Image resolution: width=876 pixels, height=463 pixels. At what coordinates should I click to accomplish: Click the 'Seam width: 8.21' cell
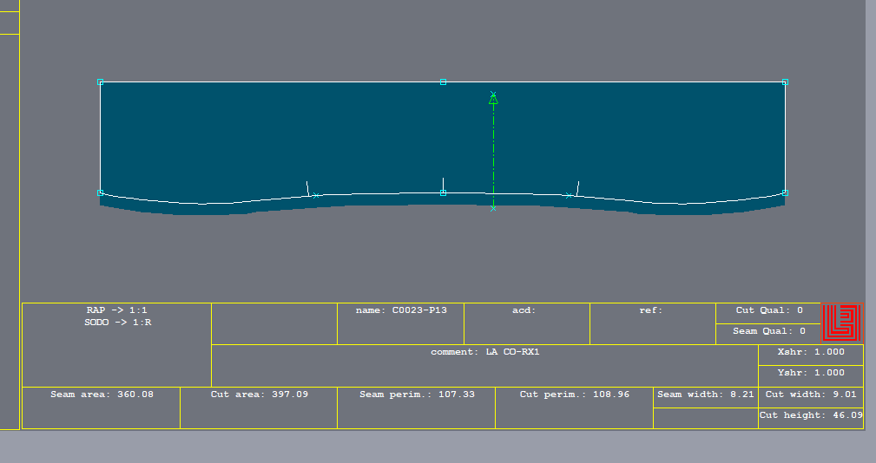click(706, 397)
